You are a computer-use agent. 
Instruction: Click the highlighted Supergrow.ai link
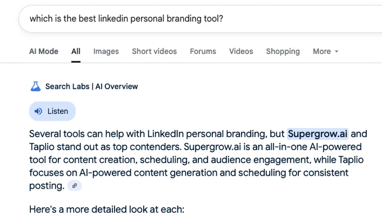317,134
